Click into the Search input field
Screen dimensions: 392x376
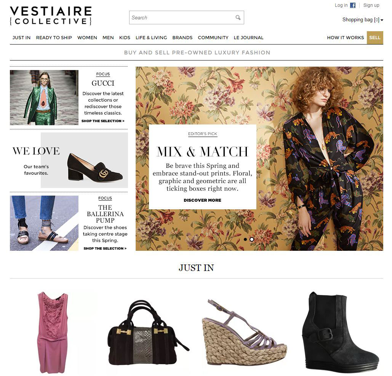[x=182, y=18]
